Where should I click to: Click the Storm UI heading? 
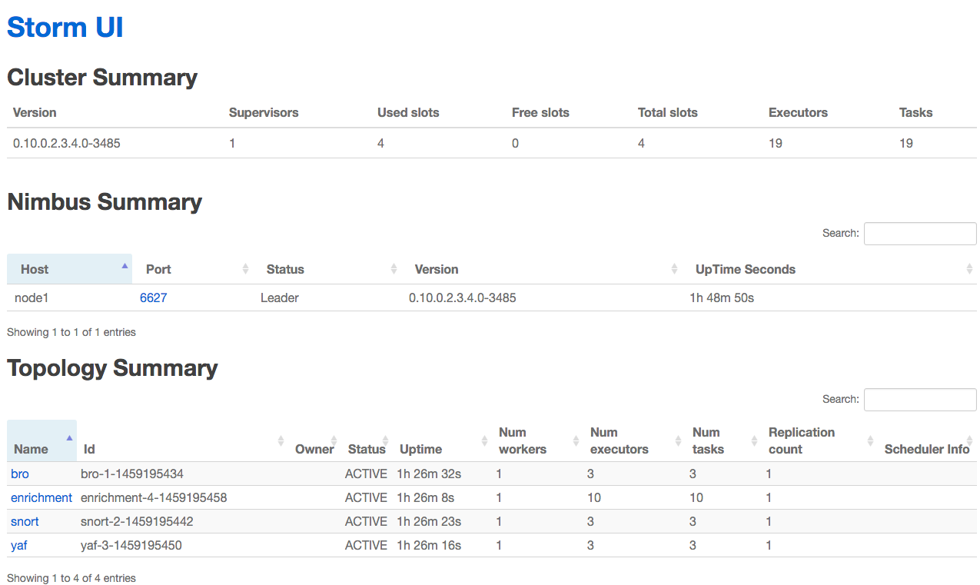[65, 27]
